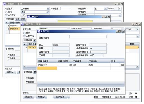The width and height of the screenshot is (144, 104).
Task: Select row 37235-012 in the 工序投料 - 新增 grid
Action: point(15,26)
